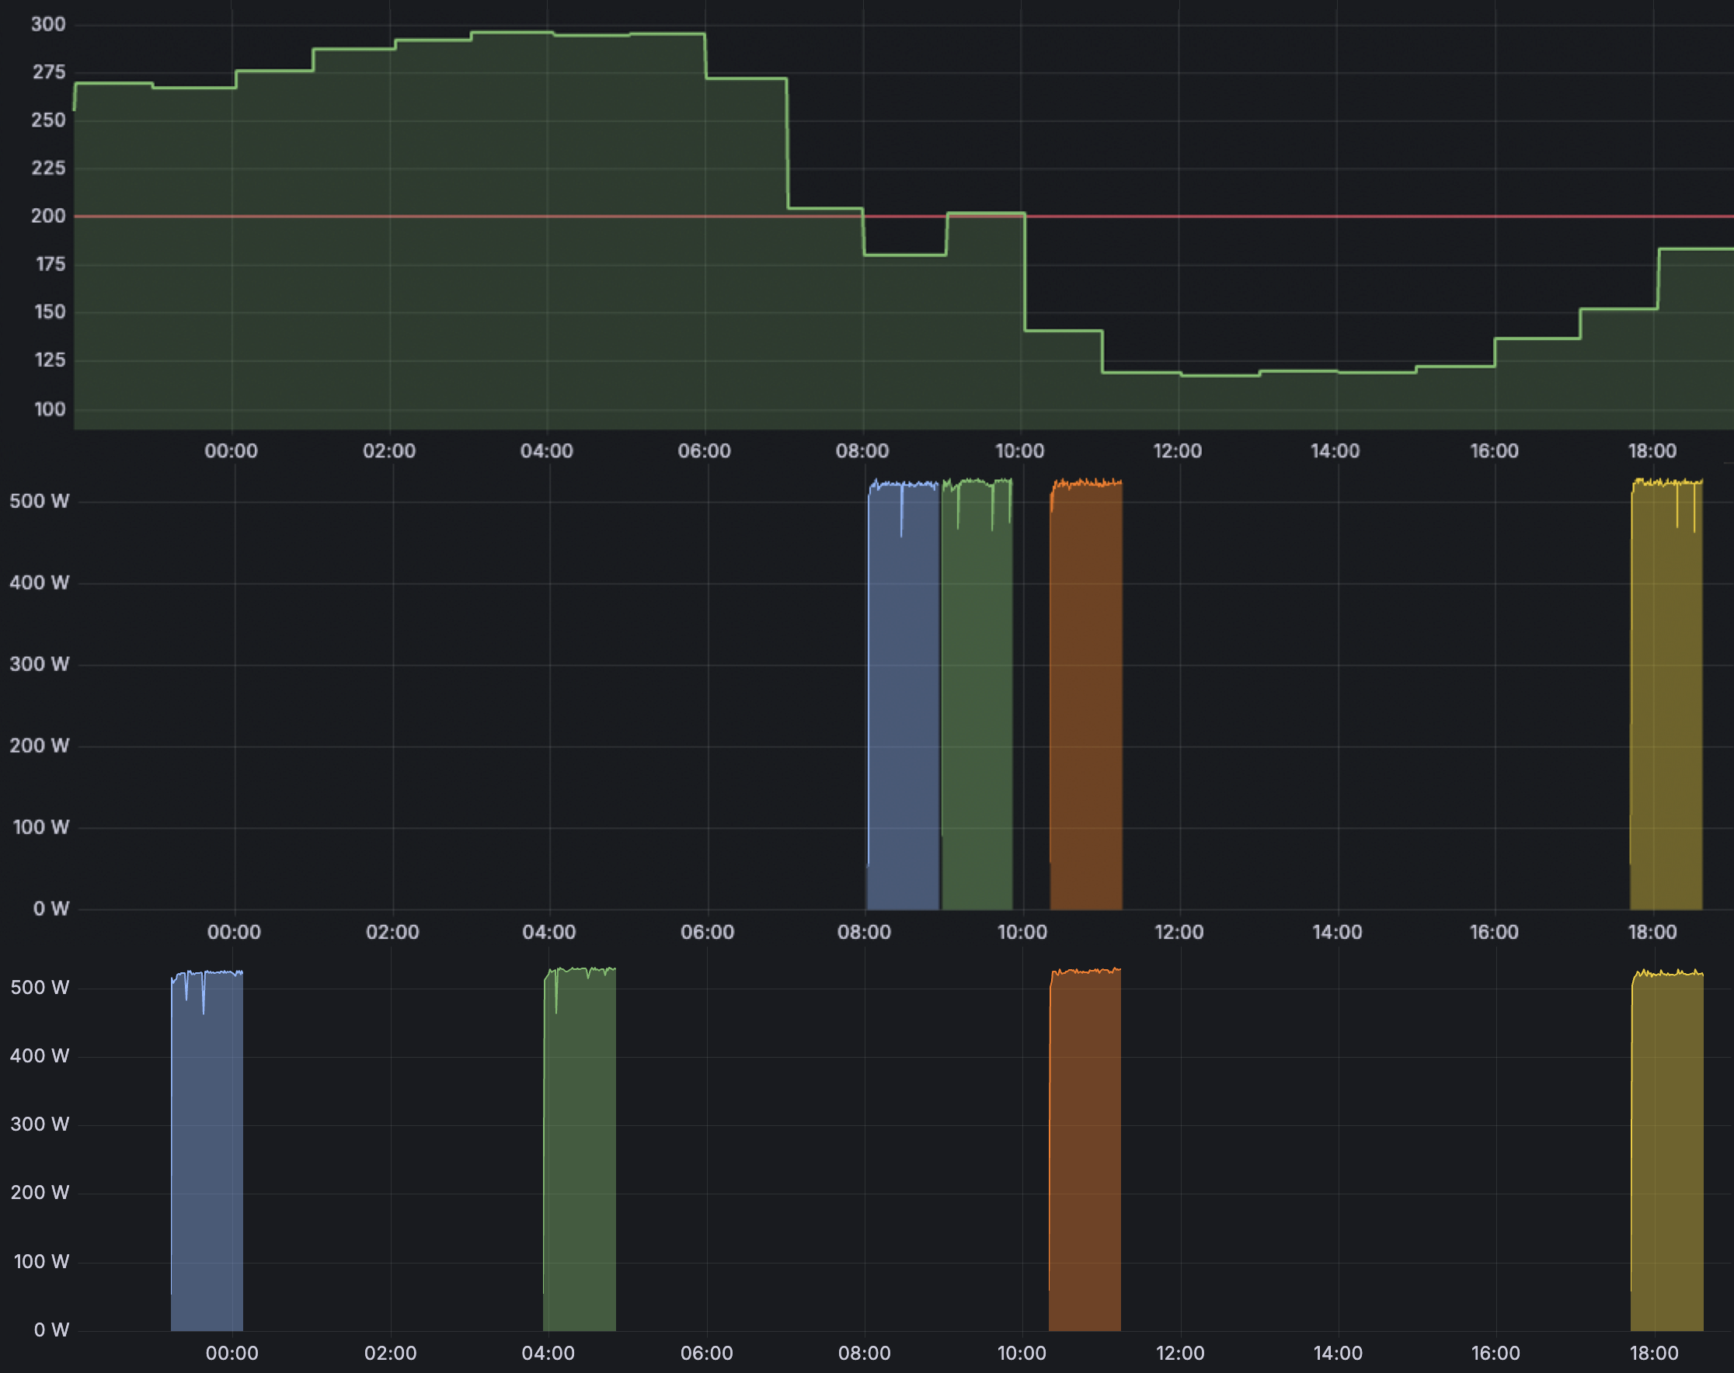
Task: Click the 100 label on top chart axis
Action: coord(49,409)
